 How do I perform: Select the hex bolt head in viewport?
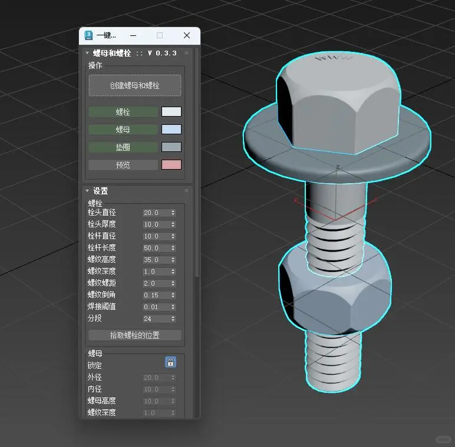pyautogui.click(x=339, y=104)
